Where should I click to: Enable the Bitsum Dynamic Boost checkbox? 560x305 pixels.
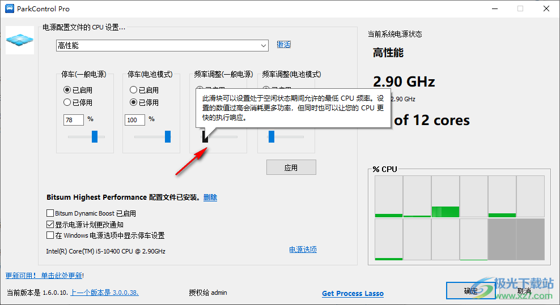pos(50,213)
